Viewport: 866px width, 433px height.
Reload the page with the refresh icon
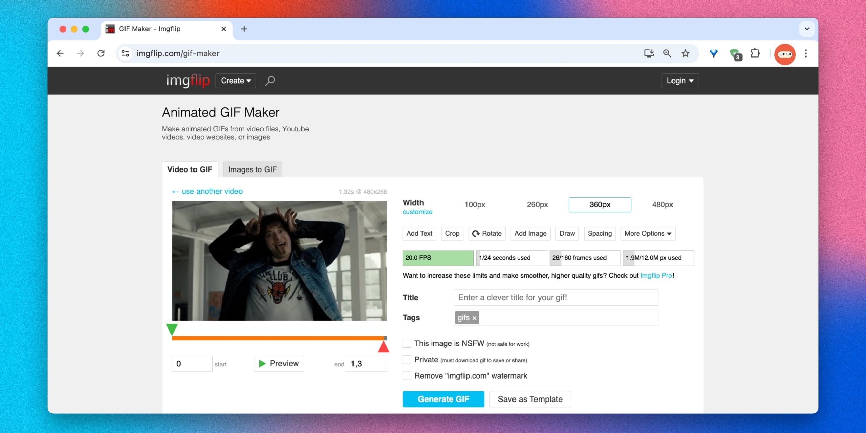pyautogui.click(x=101, y=53)
